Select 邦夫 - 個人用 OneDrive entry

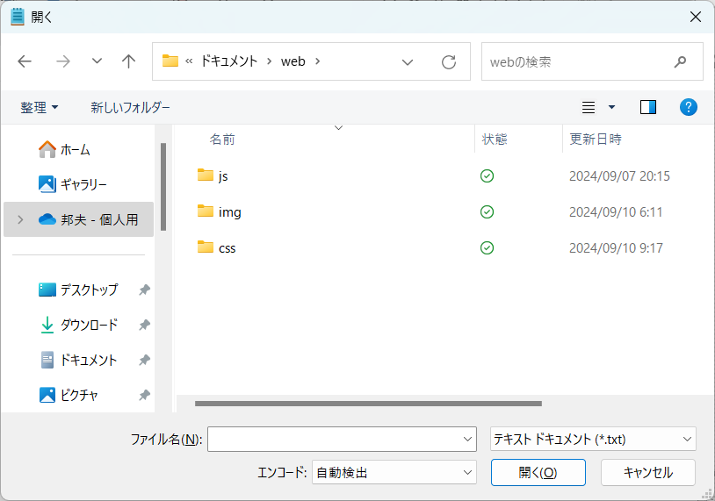[78, 219]
